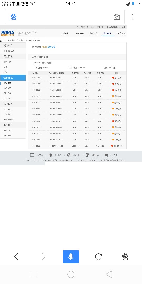Click the ¥1,488.96 overdue interest cell
The width and height of the screenshot is (142, 284).
pos(100,146)
